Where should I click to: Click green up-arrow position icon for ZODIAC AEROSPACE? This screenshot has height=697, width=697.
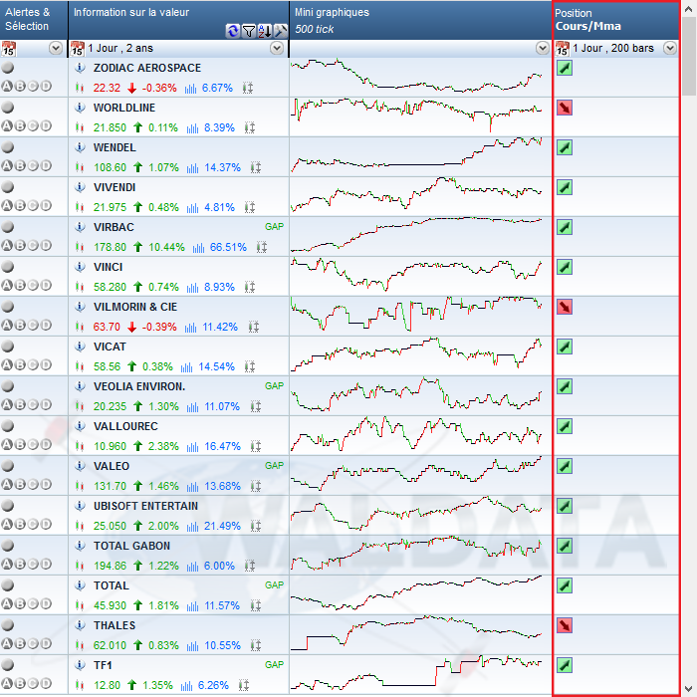coord(565,68)
